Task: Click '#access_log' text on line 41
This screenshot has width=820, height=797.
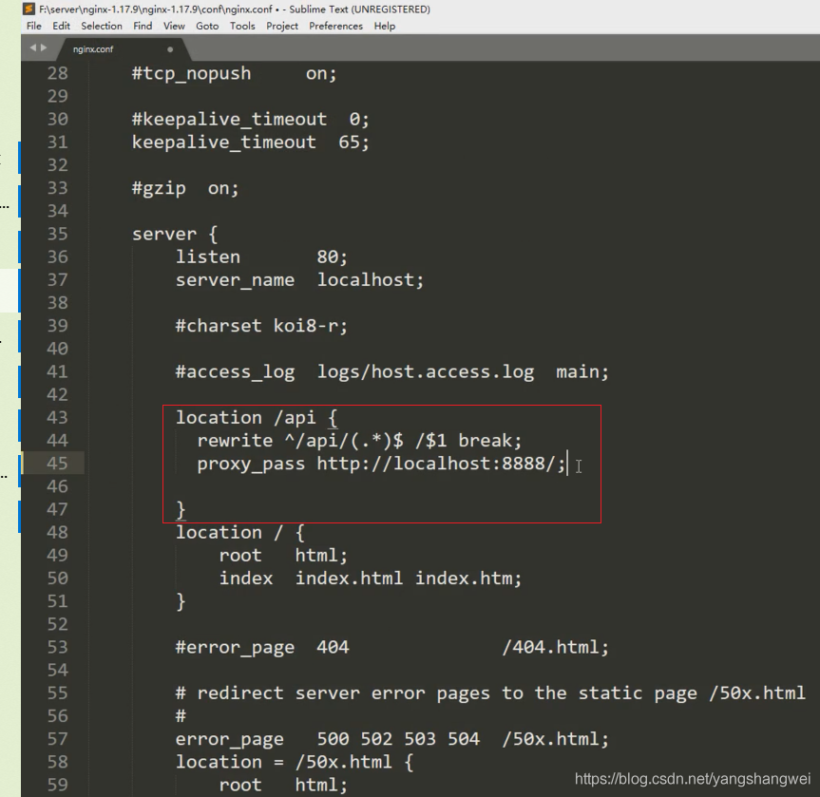Action: pyautogui.click(x=235, y=372)
